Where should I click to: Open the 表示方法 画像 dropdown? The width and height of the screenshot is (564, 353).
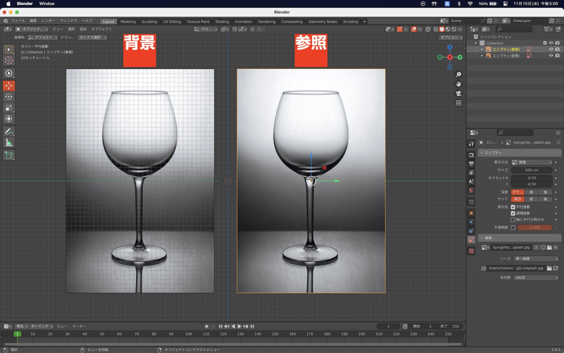(532, 162)
